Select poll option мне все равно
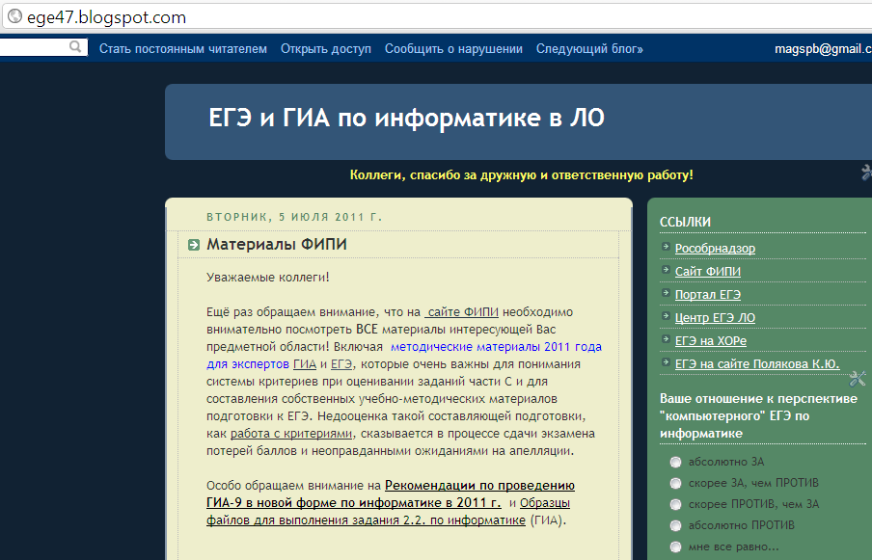Screen dimensions: 872x560 [675, 547]
